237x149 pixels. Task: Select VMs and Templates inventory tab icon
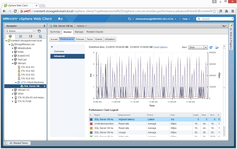pos(20,36)
